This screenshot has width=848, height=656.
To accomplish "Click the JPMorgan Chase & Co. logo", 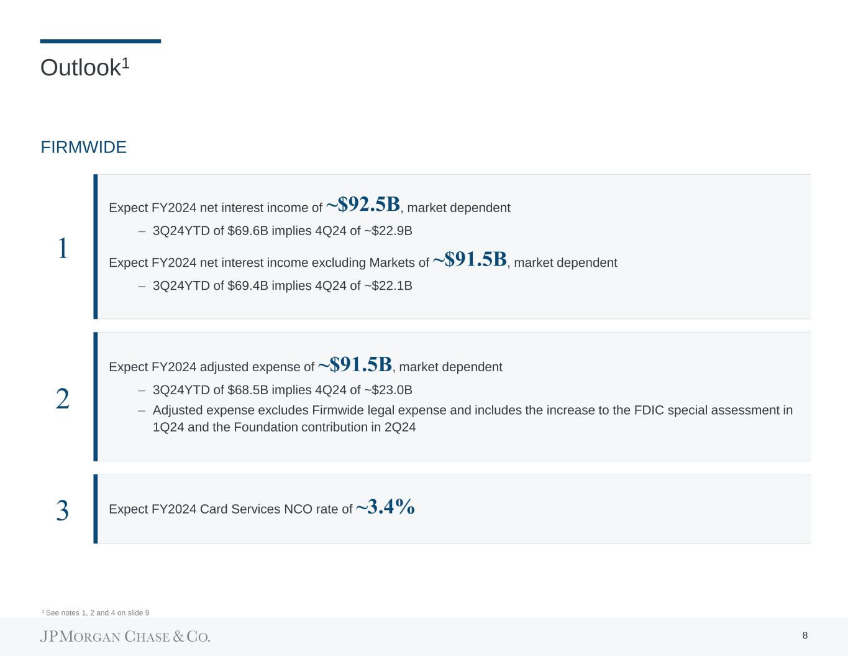I will [x=125, y=637].
